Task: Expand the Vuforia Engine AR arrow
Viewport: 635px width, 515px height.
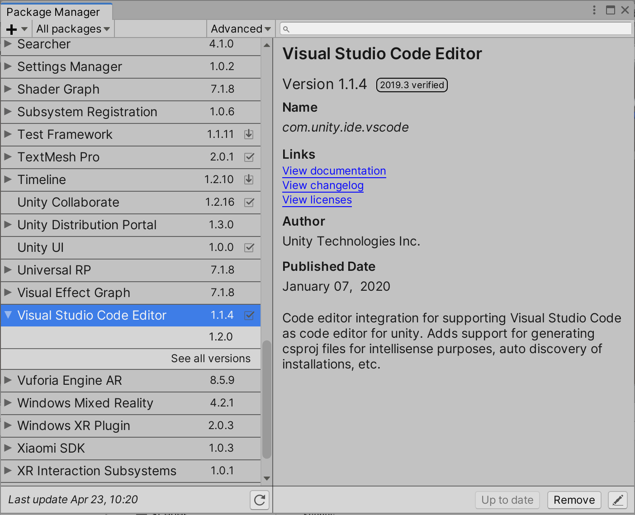Action: [x=8, y=380]
